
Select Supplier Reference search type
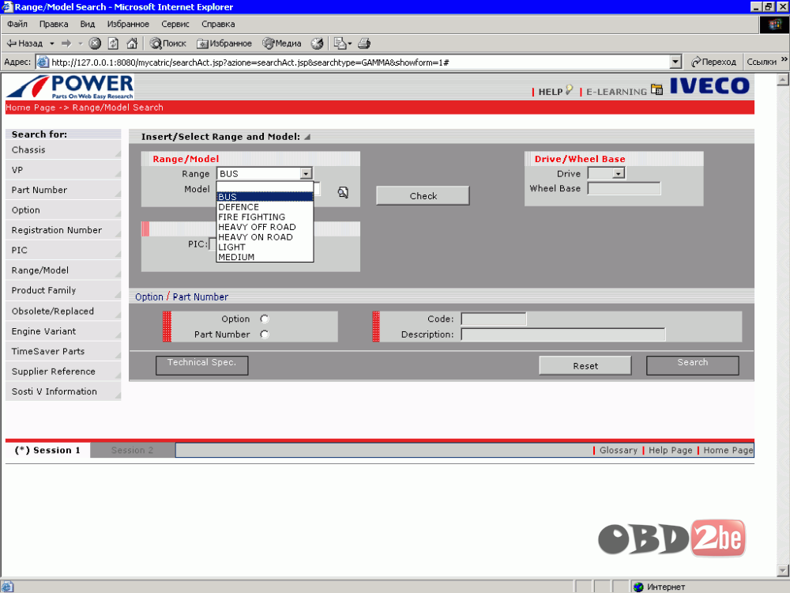tap(63, 372)
